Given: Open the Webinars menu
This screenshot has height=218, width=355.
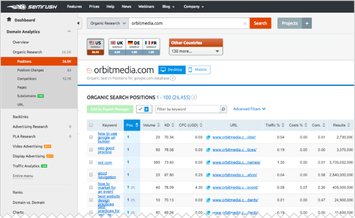Looking at the screenshot, I should coord(146,6).
